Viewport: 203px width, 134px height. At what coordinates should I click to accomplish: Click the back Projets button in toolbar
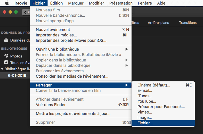tap(26, 12)
